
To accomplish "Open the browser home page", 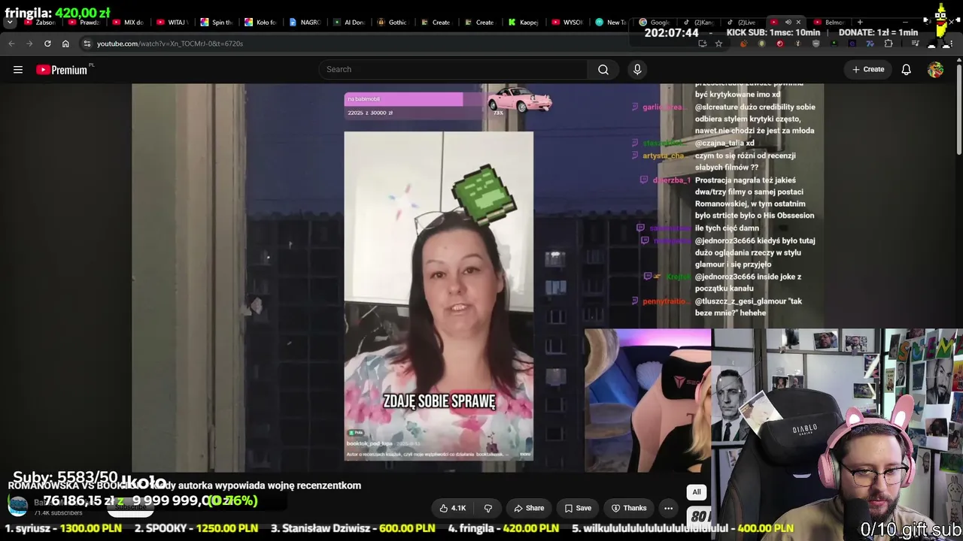I will coord(65,44).
